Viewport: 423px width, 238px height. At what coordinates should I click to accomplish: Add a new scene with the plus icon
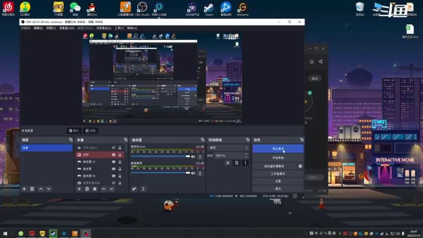coord(24,189)
